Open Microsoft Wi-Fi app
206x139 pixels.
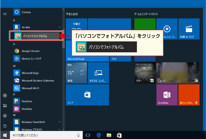pyautogui.click(x=38, y=88)
